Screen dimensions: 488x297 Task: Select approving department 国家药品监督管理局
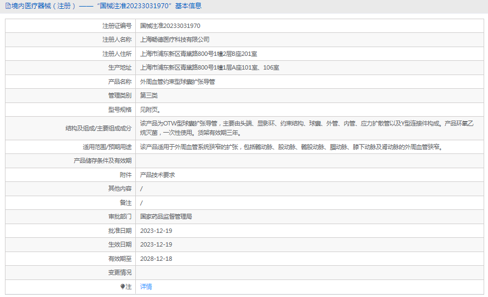point(166,216)
